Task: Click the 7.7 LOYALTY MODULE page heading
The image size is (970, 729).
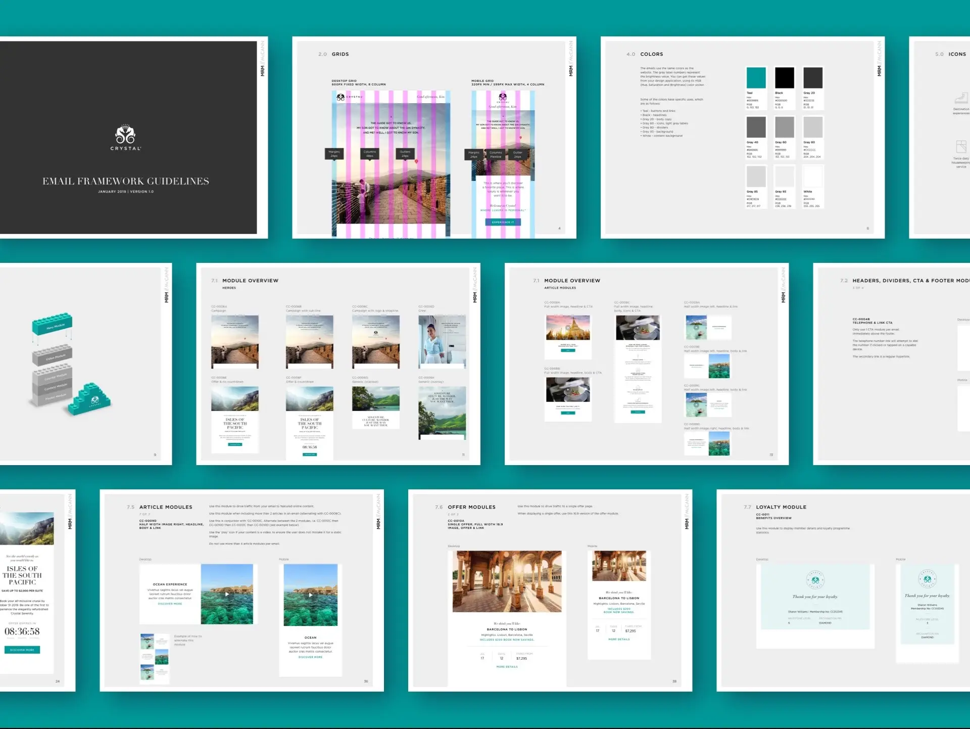Action: point(775,507)
